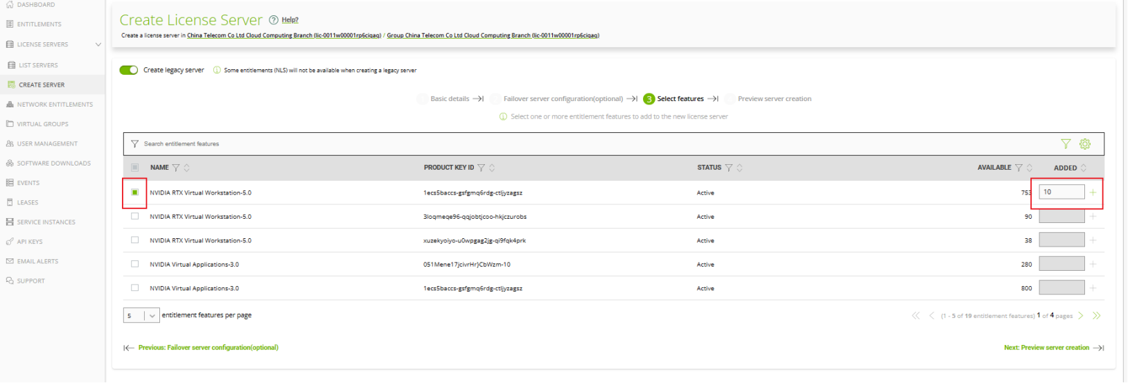Screen dimensions: 1128x383
Task: Click the Software Downloads icon
Action: click(10, 163)
